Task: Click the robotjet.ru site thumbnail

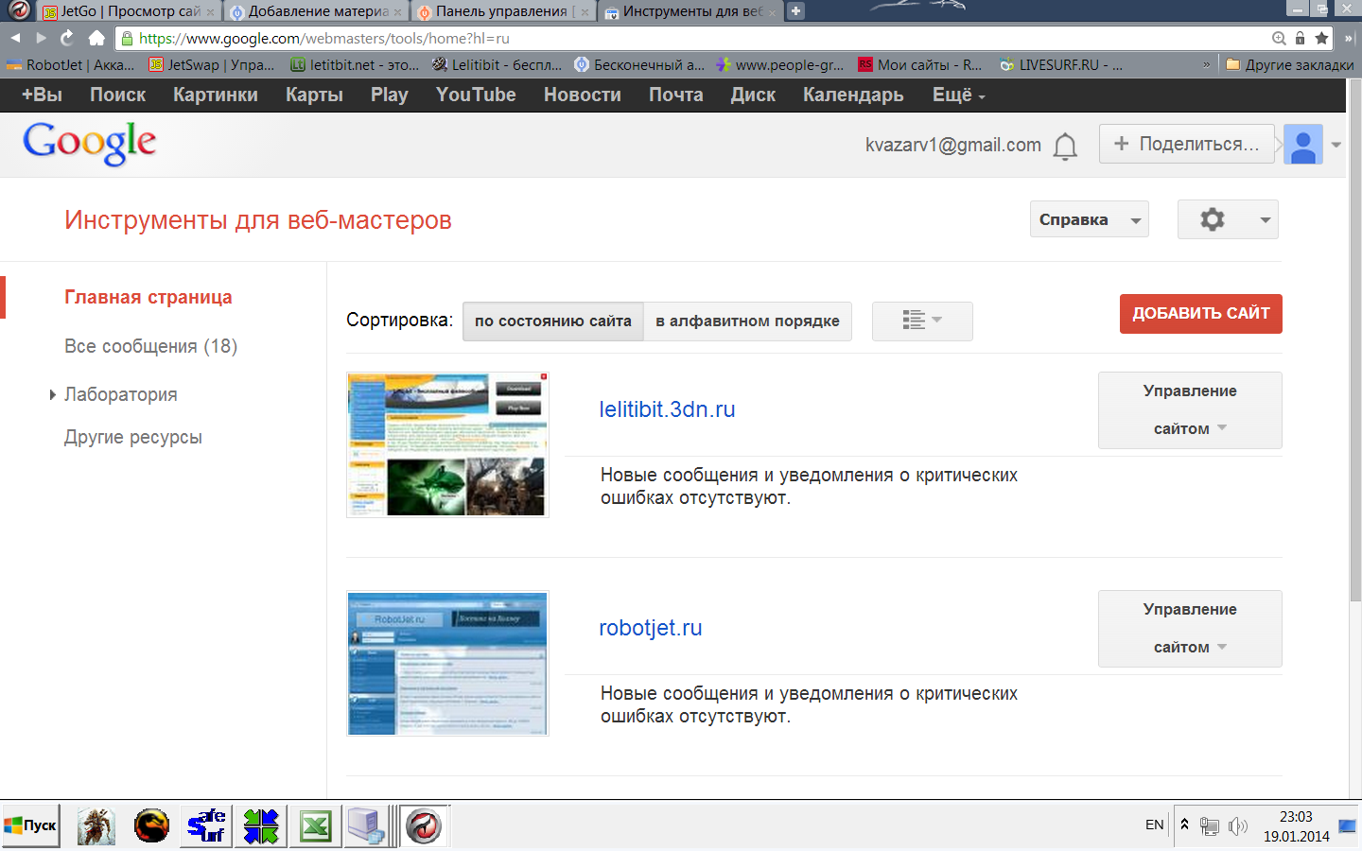Action: click(447, 664)
